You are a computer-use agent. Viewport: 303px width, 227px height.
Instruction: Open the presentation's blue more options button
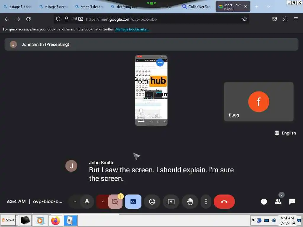(x=160, y=63)
